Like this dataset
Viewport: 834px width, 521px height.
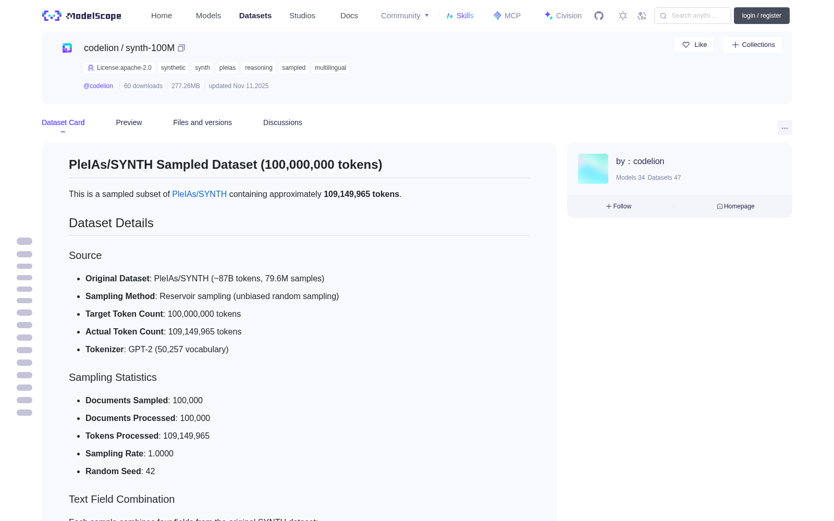694,45
